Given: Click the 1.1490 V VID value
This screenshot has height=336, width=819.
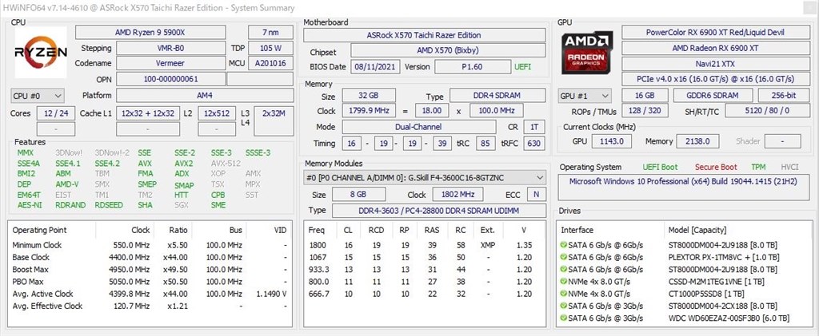Looking at the screenshot, I should point(271,294).
